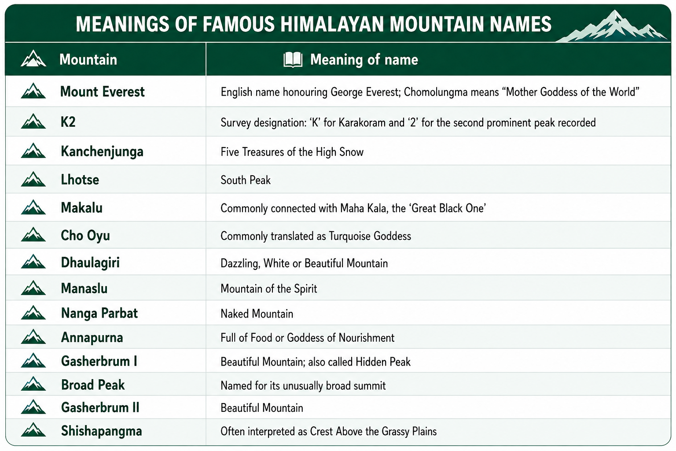This screenshot has height=451, width=676.
Task: Select the mountain icon beside Shishapangma
Action: (x=33, y=430)
